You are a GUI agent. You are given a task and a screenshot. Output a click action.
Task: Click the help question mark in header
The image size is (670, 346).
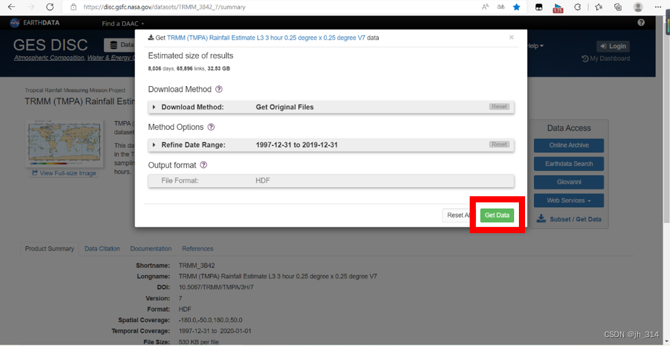point(641,23)
